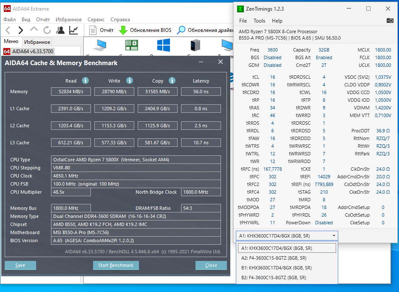Click Start Benchmark button

[116, 265]
